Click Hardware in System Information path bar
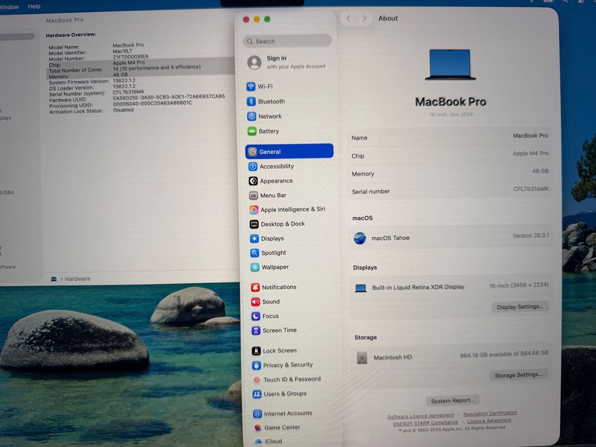Image resolution: width=596 pixels, height=447 pixels. point(77,278)
